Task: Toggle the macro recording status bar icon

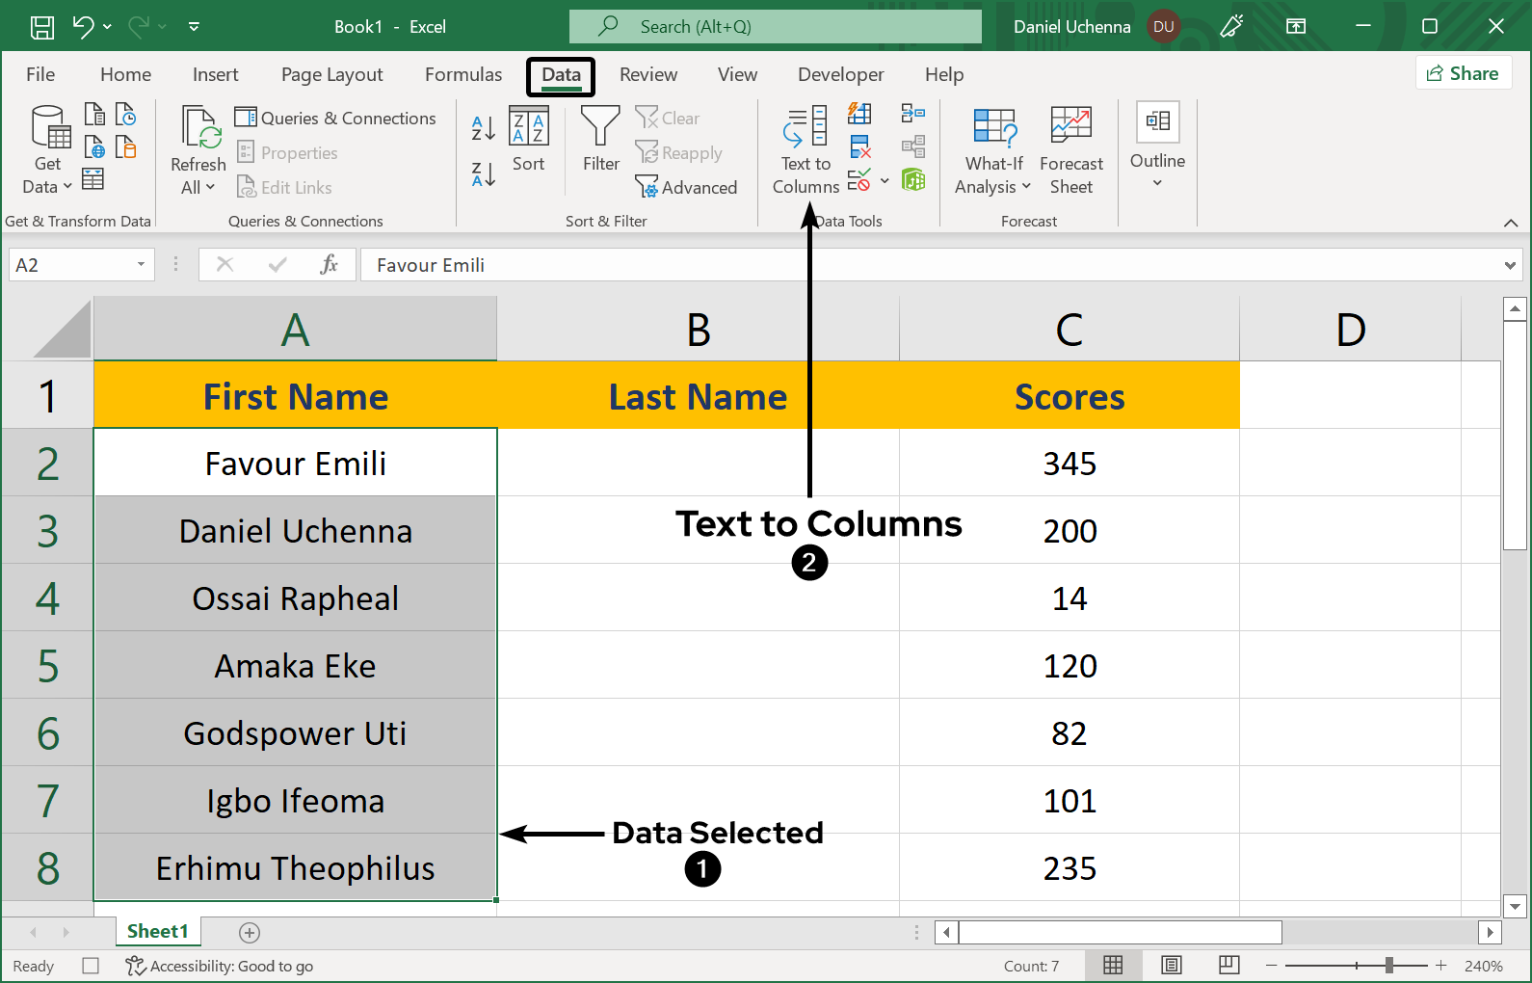Action: [x=91, y=966]
